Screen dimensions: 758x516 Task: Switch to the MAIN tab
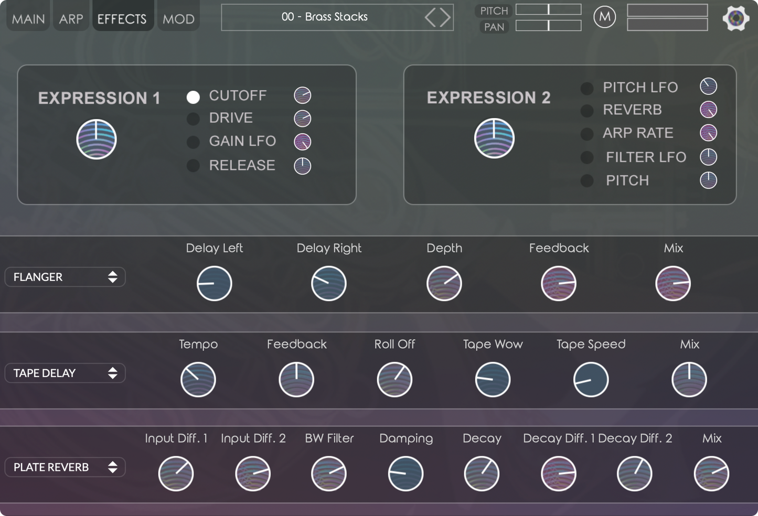28,19
